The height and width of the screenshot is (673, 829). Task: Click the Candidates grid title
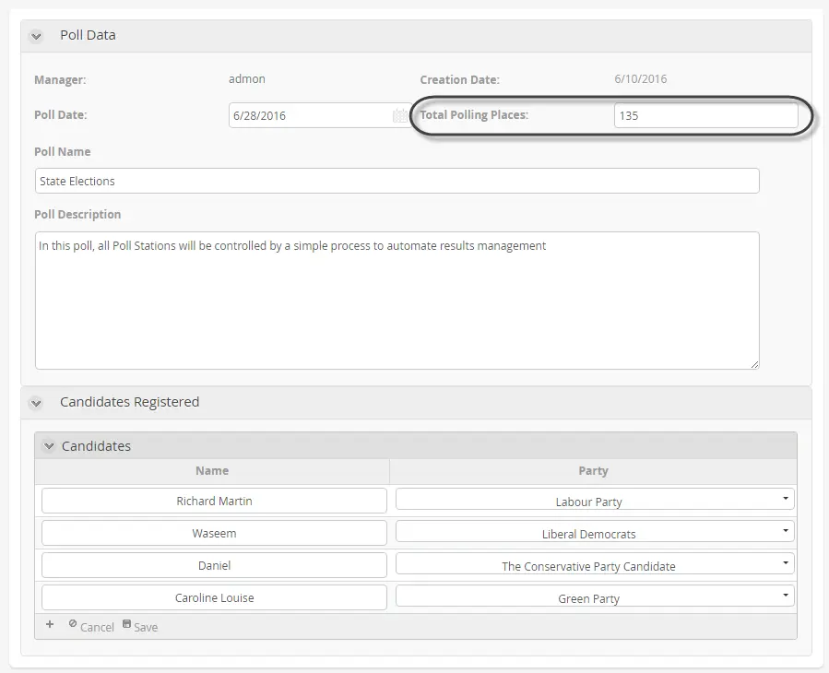(x=96, y=446)
